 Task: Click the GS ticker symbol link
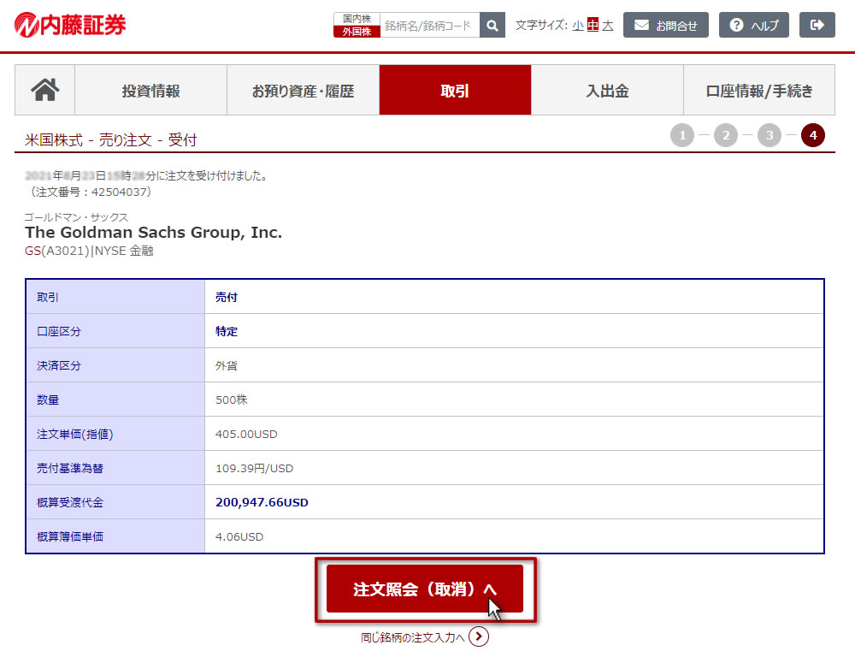pyautogui.click(x=32, y=251)
